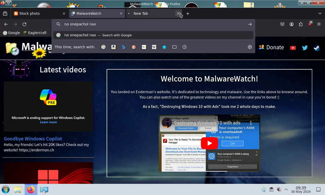Search with Amazon engine icon
Image resolution: width=325 pixels, height=195 pixels.
(x=113, y=47)
